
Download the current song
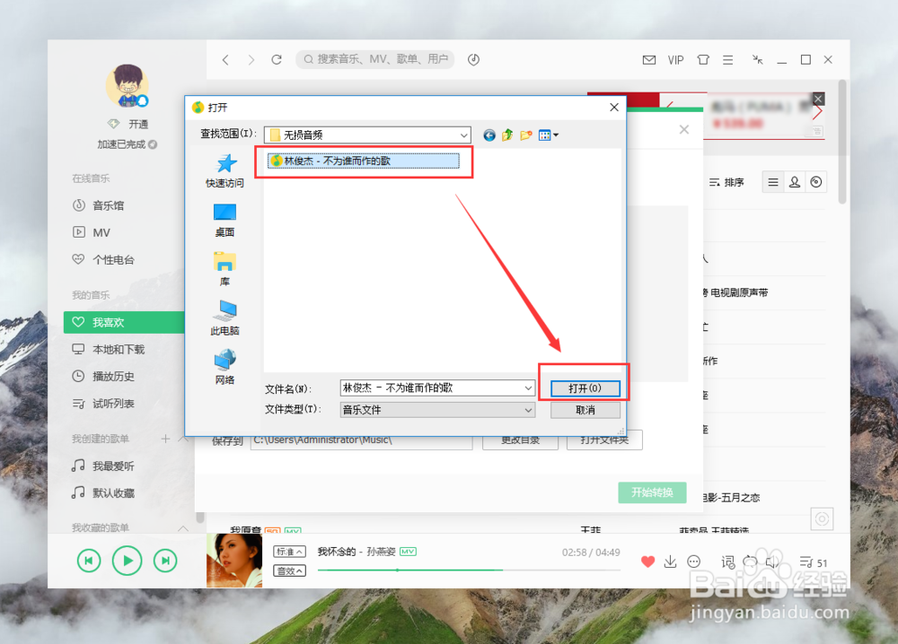[670, 561]
